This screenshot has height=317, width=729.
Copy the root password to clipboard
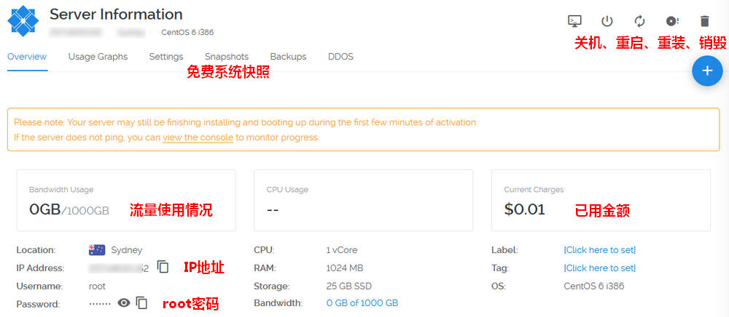coord(142,303)
